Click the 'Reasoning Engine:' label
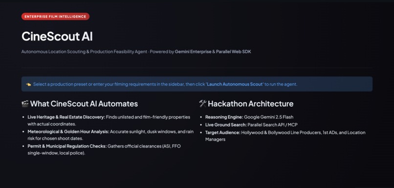The image size is (394, 188). click(224, 117)
